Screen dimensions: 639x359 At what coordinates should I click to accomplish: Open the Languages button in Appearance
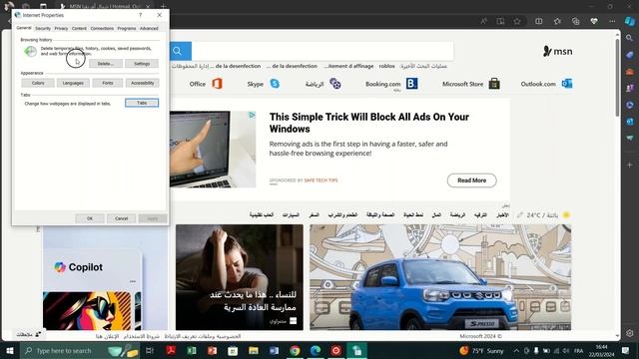pos(73,83)
